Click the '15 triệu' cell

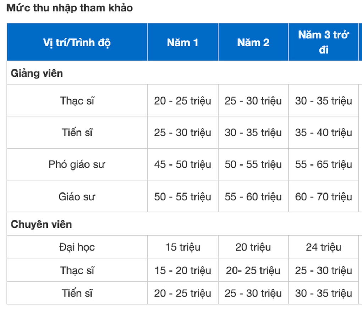[x=183, y=247]
